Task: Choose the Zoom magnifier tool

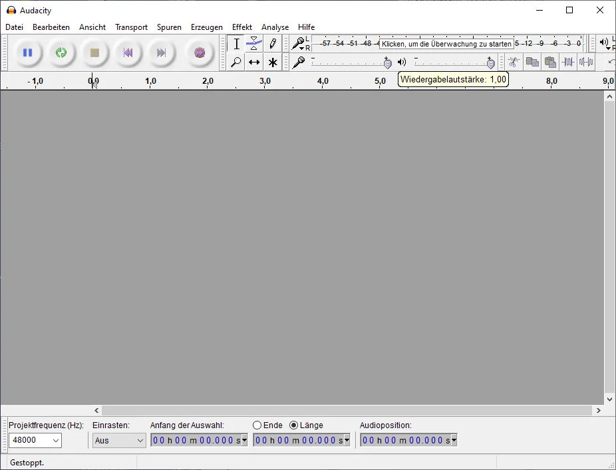Action: coord(235,62)
